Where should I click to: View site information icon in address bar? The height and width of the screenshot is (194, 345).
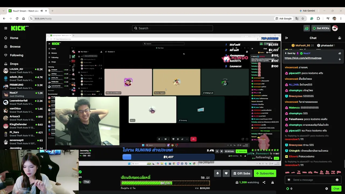(31, 19)
